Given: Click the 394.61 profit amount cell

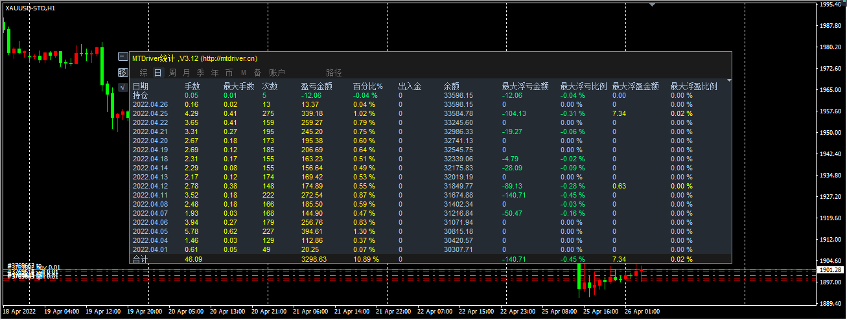Looking at the screenshot, I should (312, 231).
